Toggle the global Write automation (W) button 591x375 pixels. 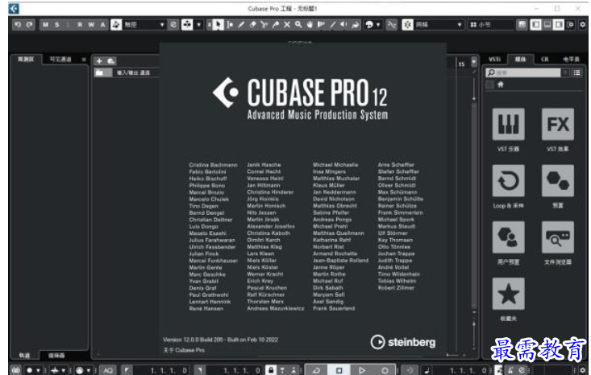point(91,25)
